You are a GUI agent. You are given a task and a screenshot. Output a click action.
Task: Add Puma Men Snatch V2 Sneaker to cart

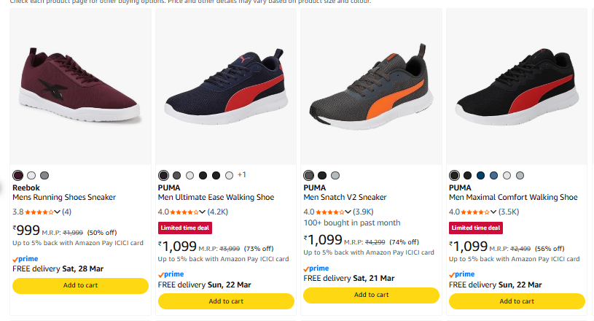click(x=371, y=295)
